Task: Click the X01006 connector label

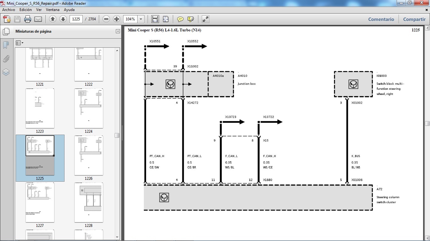Action: pos(357,180)
